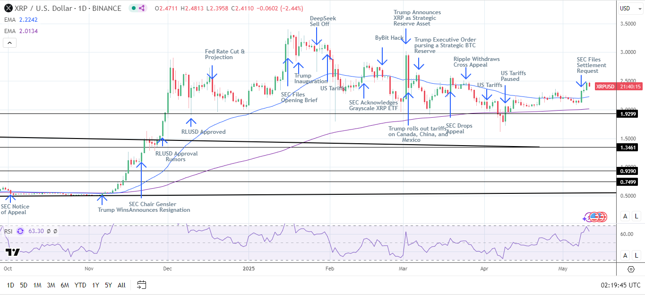
Task: Select 'SEC Acknowledges Grayscale XRP ETF' annotation
Action: (x=373, y=106)
